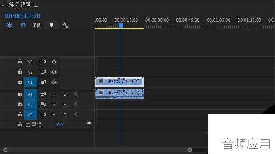Click the horizontal timeline scrollbar bar

(x=98, y=149)
